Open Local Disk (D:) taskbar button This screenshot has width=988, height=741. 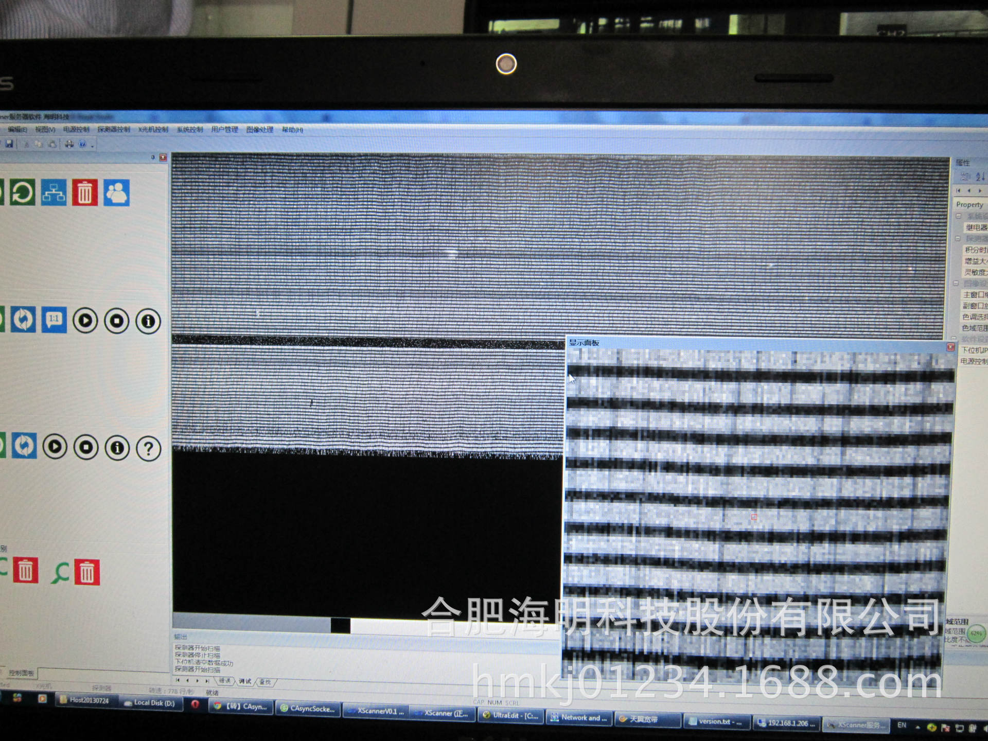click(x=150, y=703)
